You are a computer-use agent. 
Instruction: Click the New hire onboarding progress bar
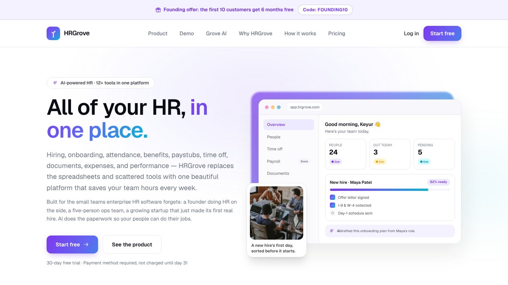pos(390,190)
